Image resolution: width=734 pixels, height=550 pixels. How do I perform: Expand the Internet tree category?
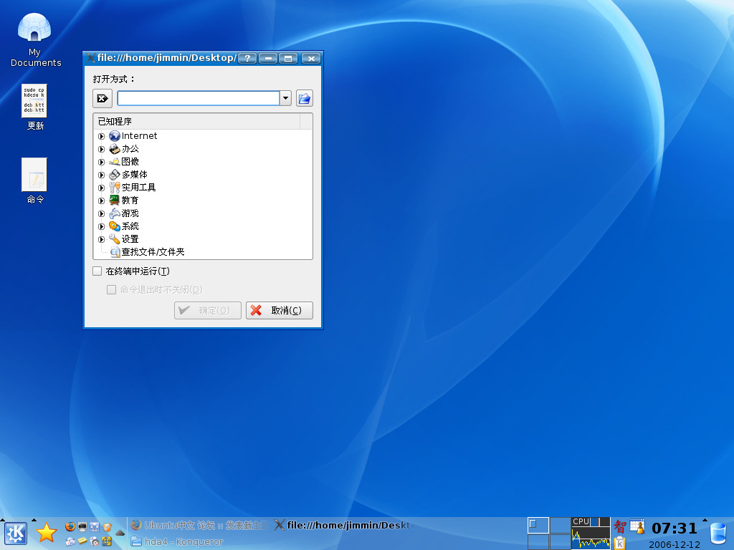(102, 137)
